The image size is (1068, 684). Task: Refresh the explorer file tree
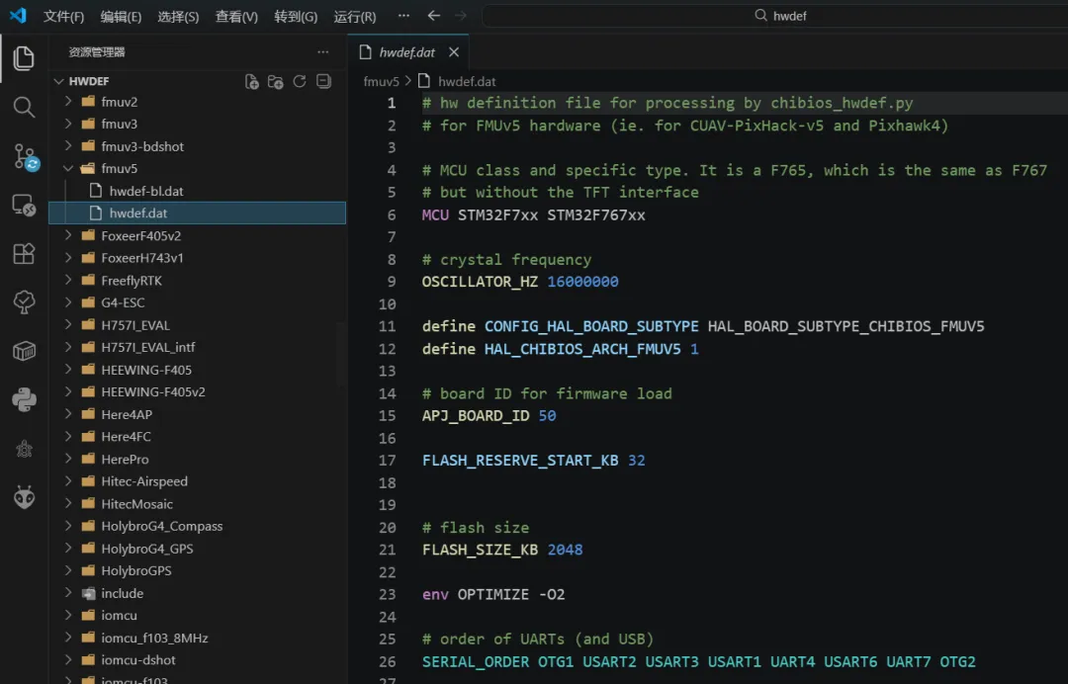300,82
